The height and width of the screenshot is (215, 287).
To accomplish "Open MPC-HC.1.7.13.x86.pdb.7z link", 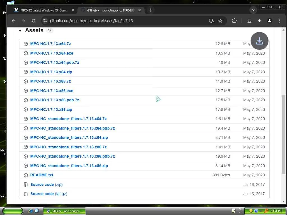I will click(x=55, y=100).
